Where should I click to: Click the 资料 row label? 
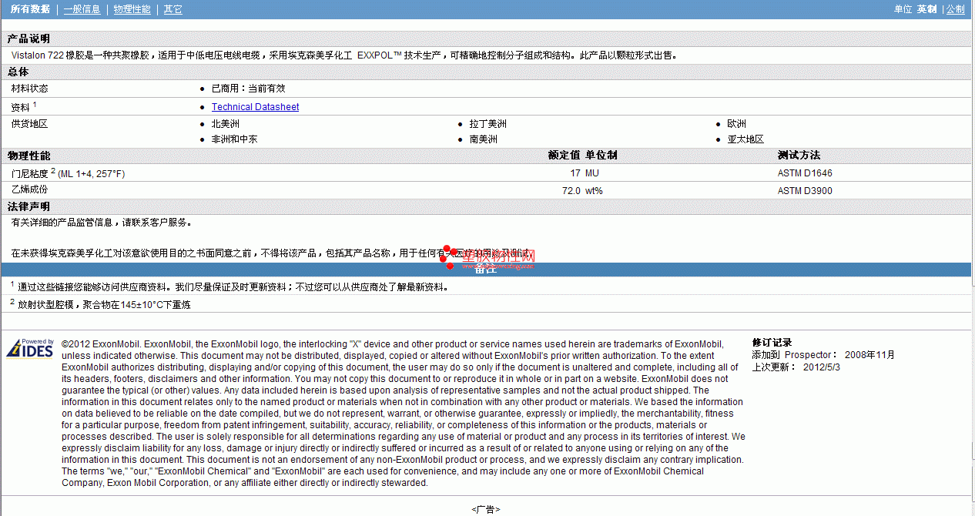click(x=23, y=107)
